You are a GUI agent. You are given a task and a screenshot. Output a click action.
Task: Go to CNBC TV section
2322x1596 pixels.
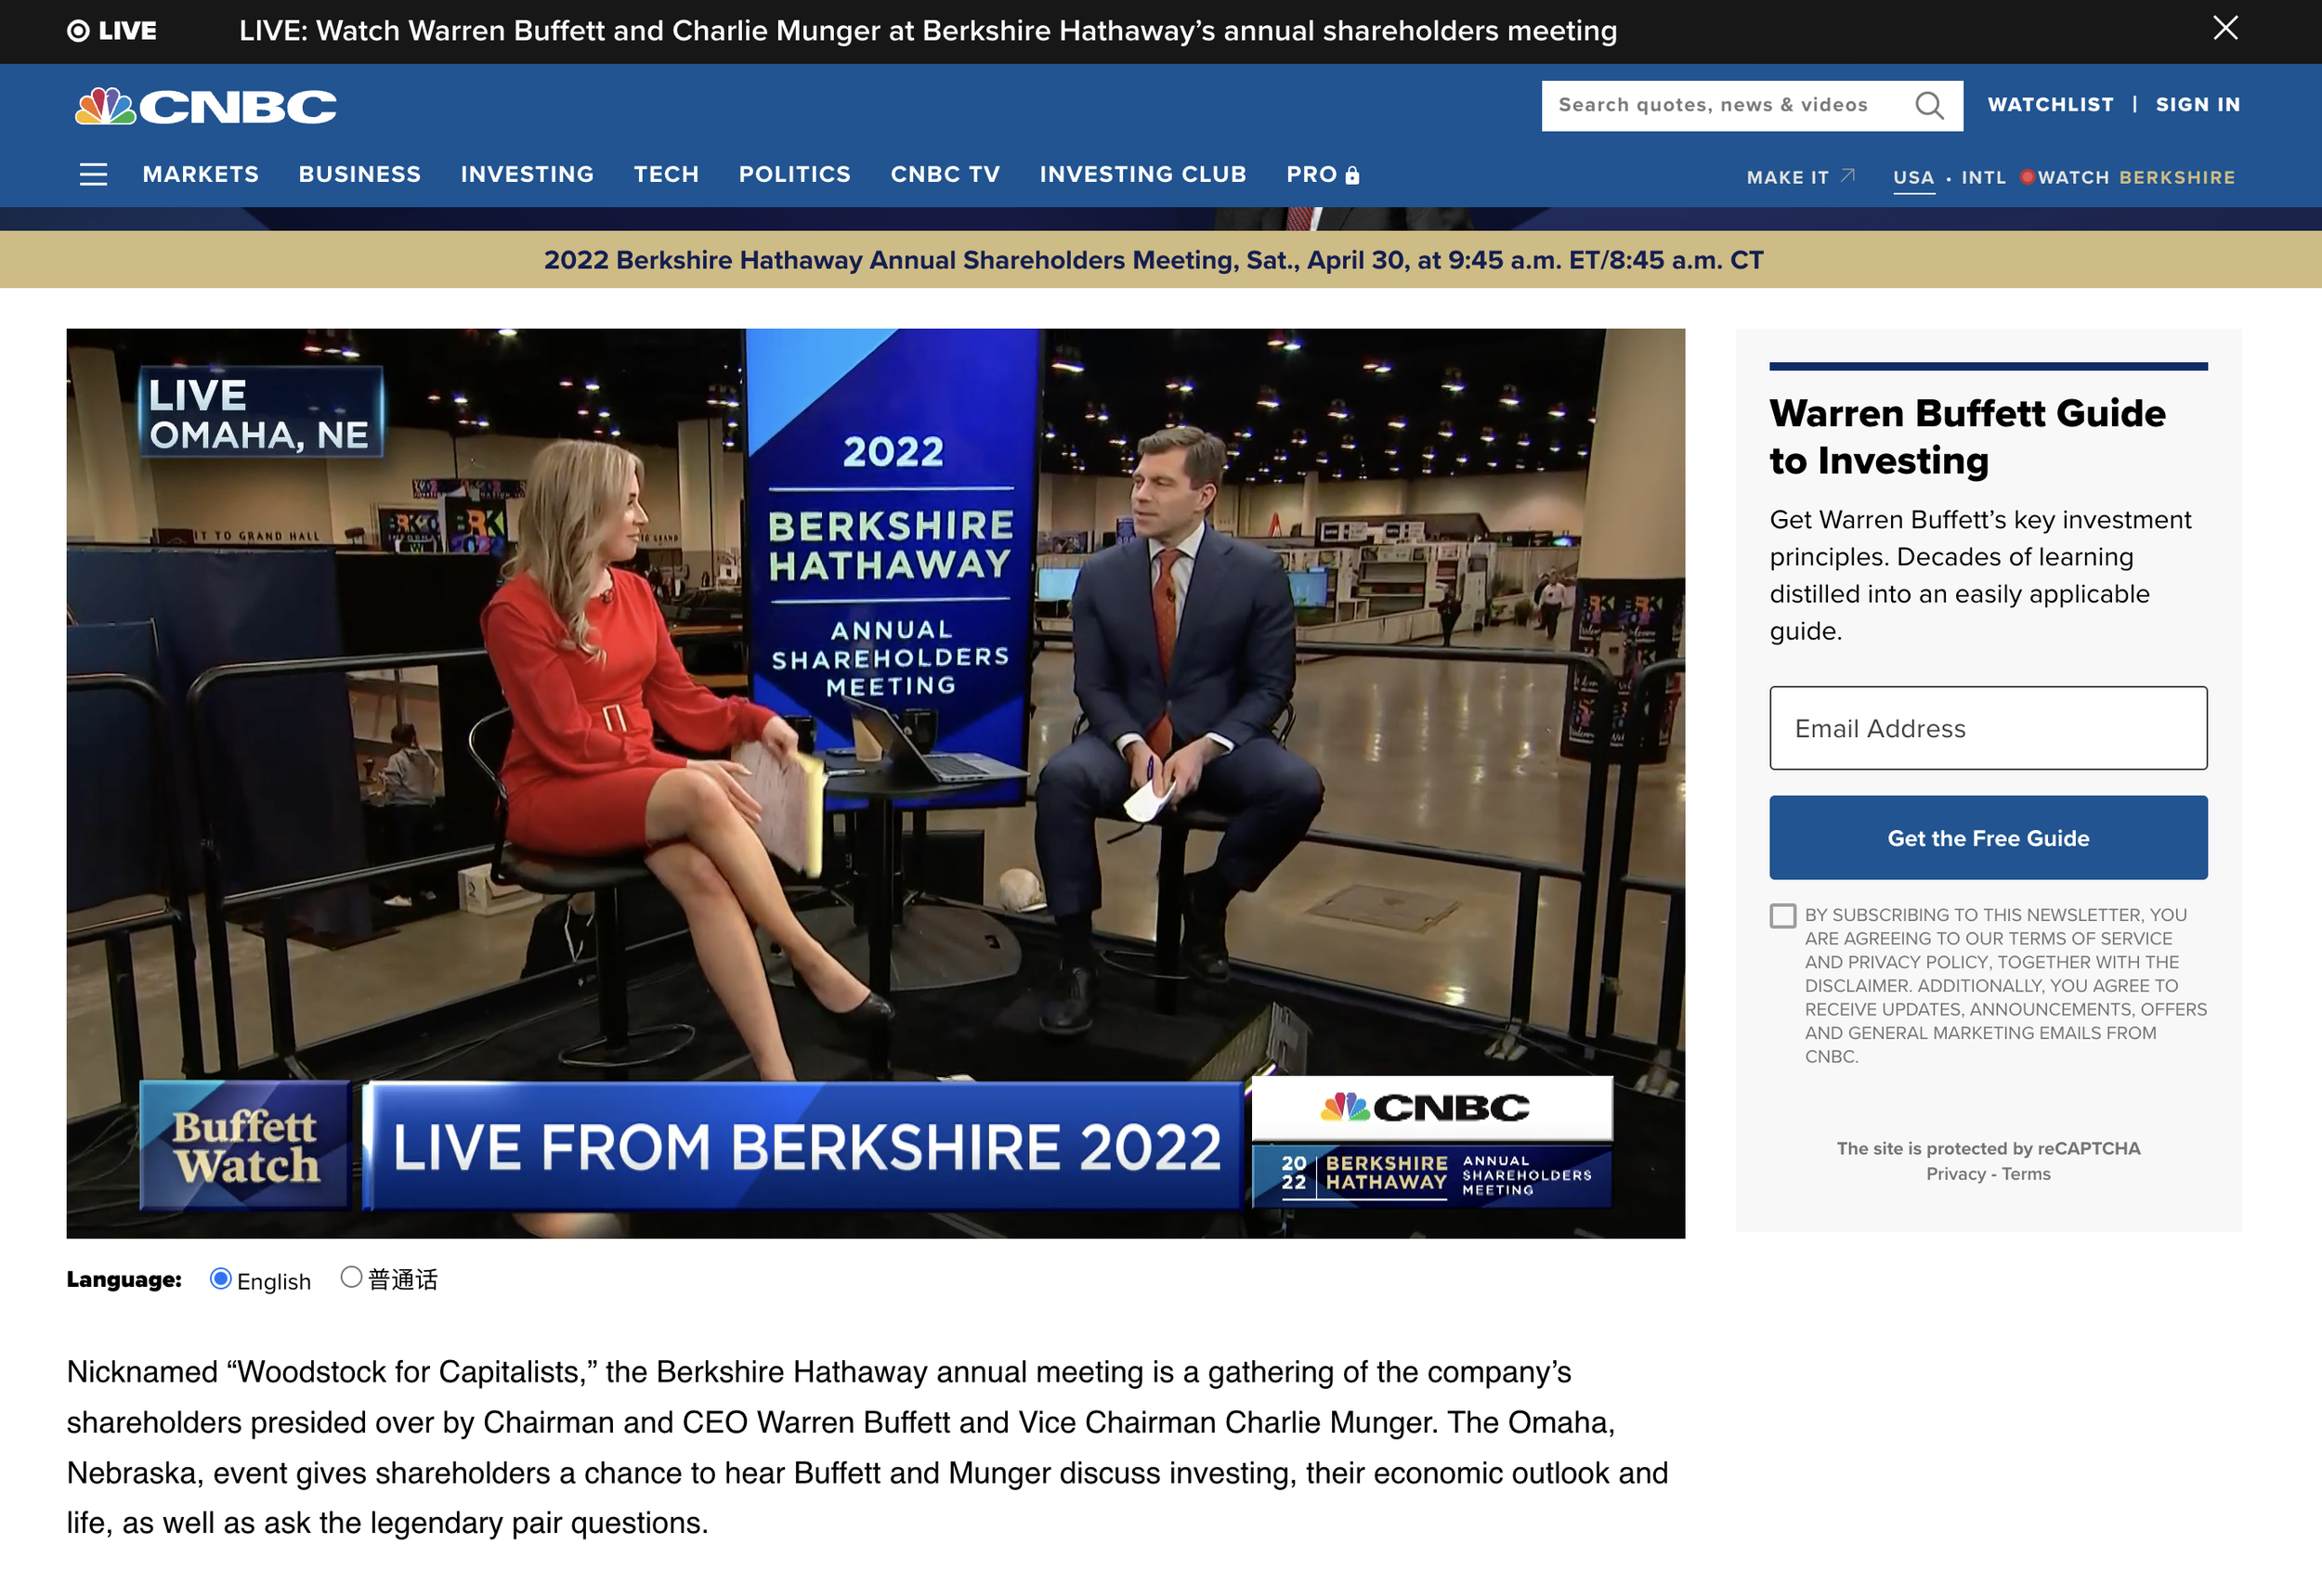945,175
